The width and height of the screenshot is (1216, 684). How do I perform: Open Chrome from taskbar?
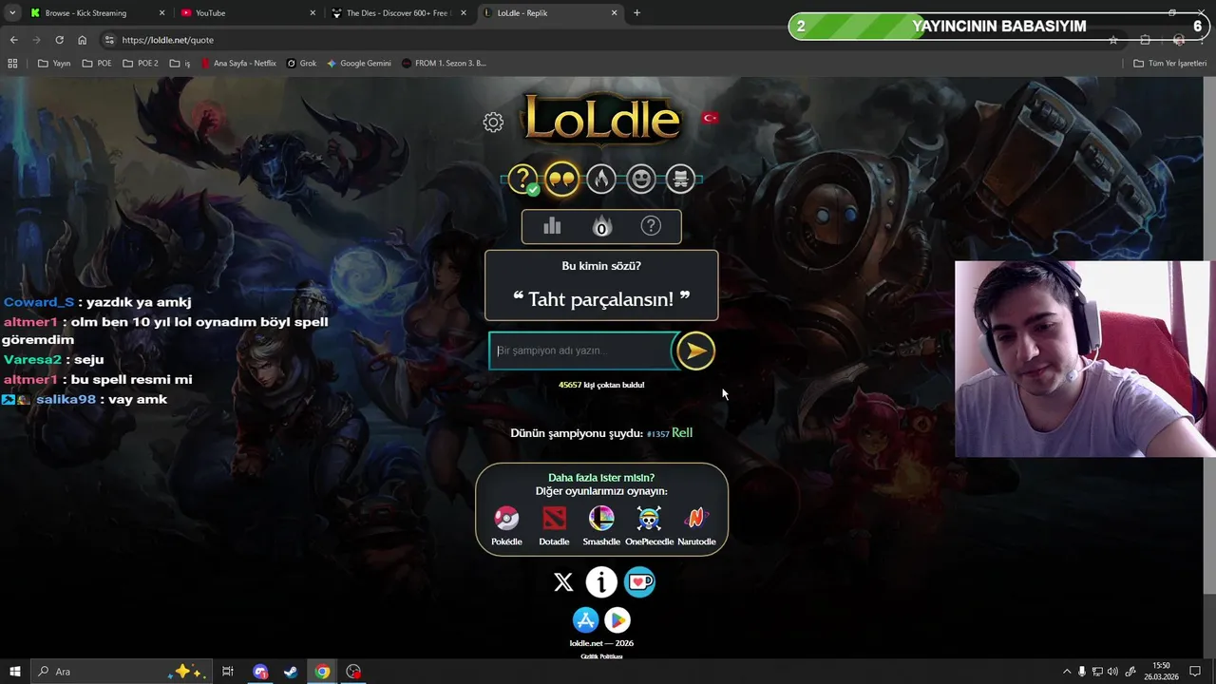point(323,672)
